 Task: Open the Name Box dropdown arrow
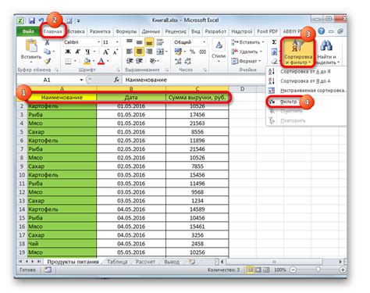[x=81, y=80]
